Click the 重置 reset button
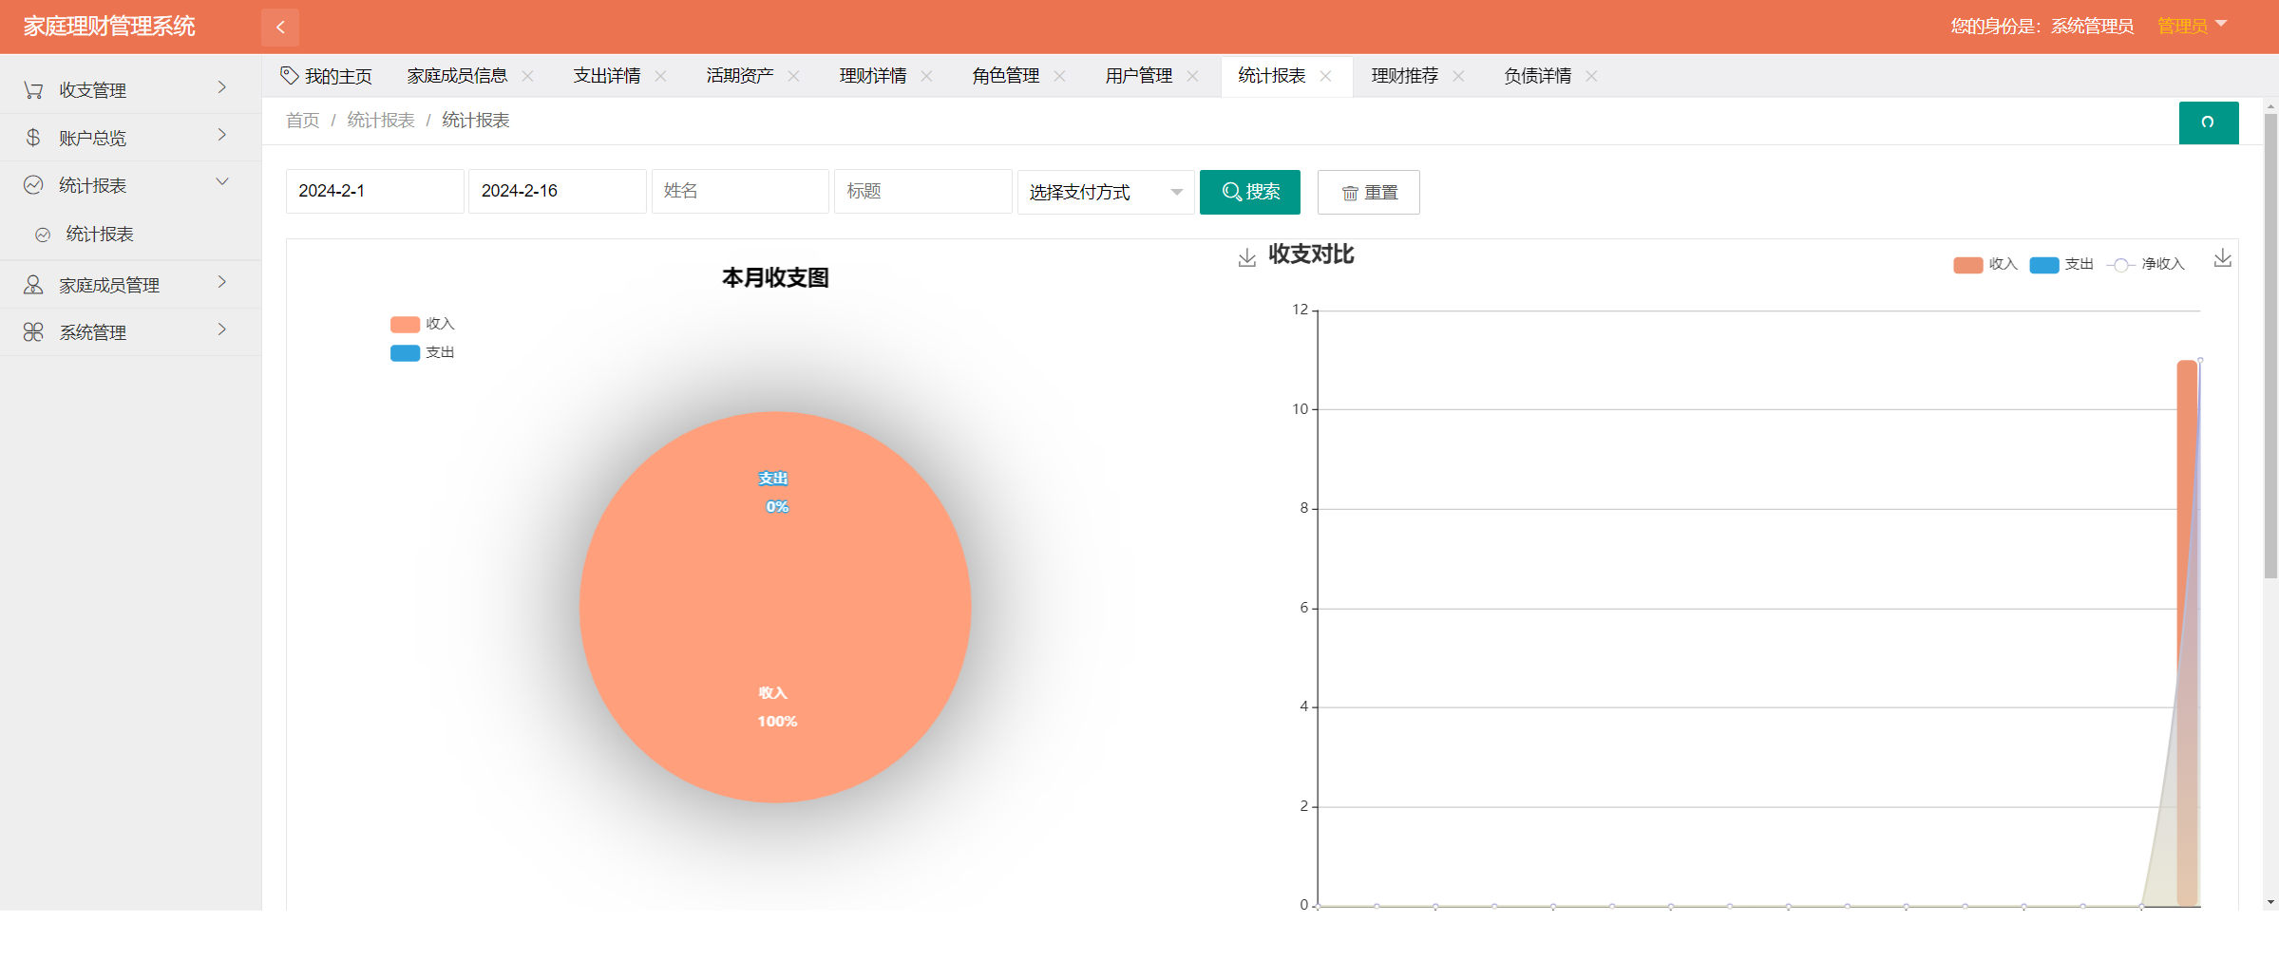The image size is (2279, 960). click(1368, 193)
